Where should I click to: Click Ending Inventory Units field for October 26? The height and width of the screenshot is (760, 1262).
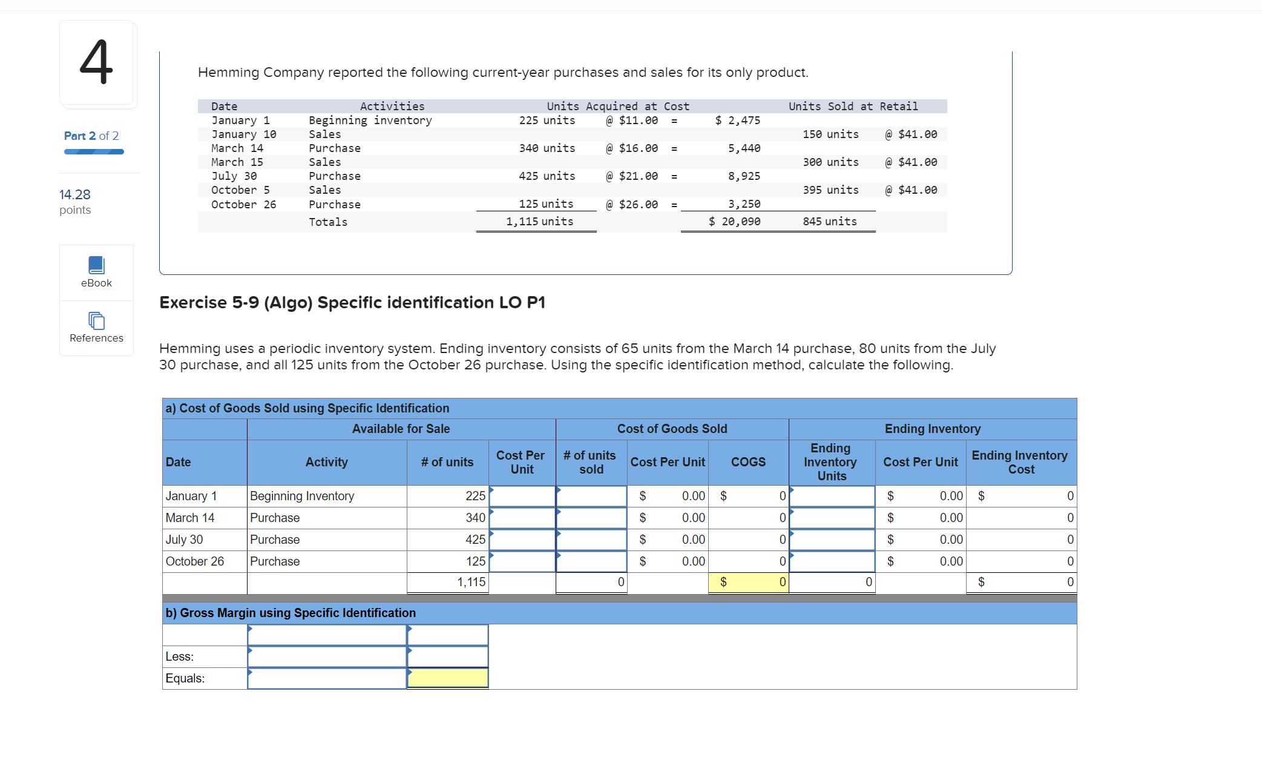832,561
